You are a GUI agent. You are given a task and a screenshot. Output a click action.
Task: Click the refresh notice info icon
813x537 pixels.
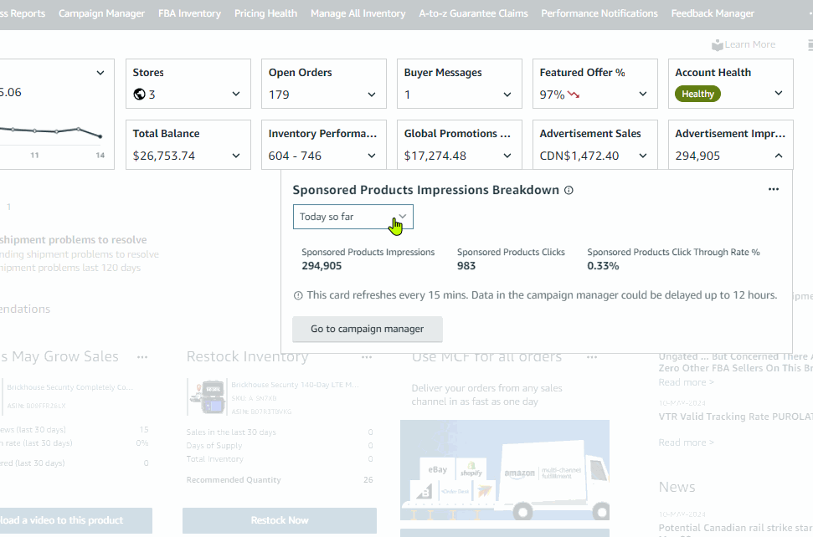pos(298,296)
